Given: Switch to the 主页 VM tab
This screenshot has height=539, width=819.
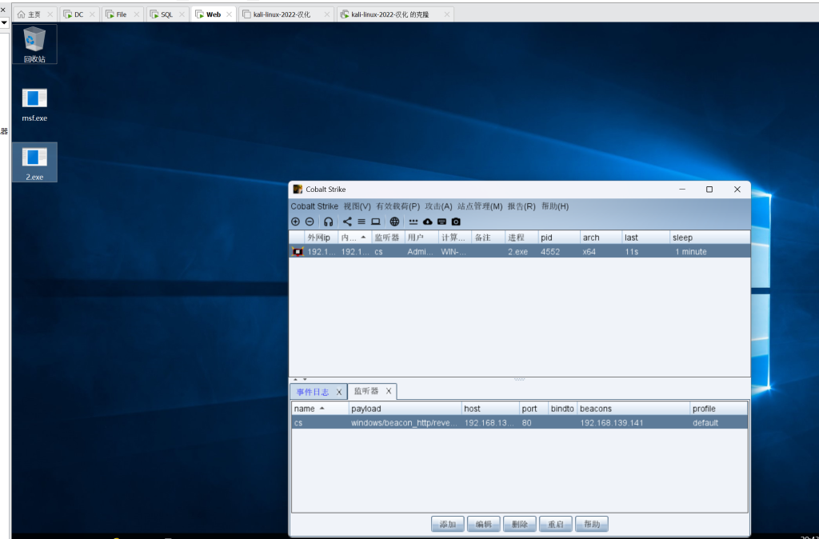Looking at the screenshot, I should pyautogui.click(x=34, y=14).
